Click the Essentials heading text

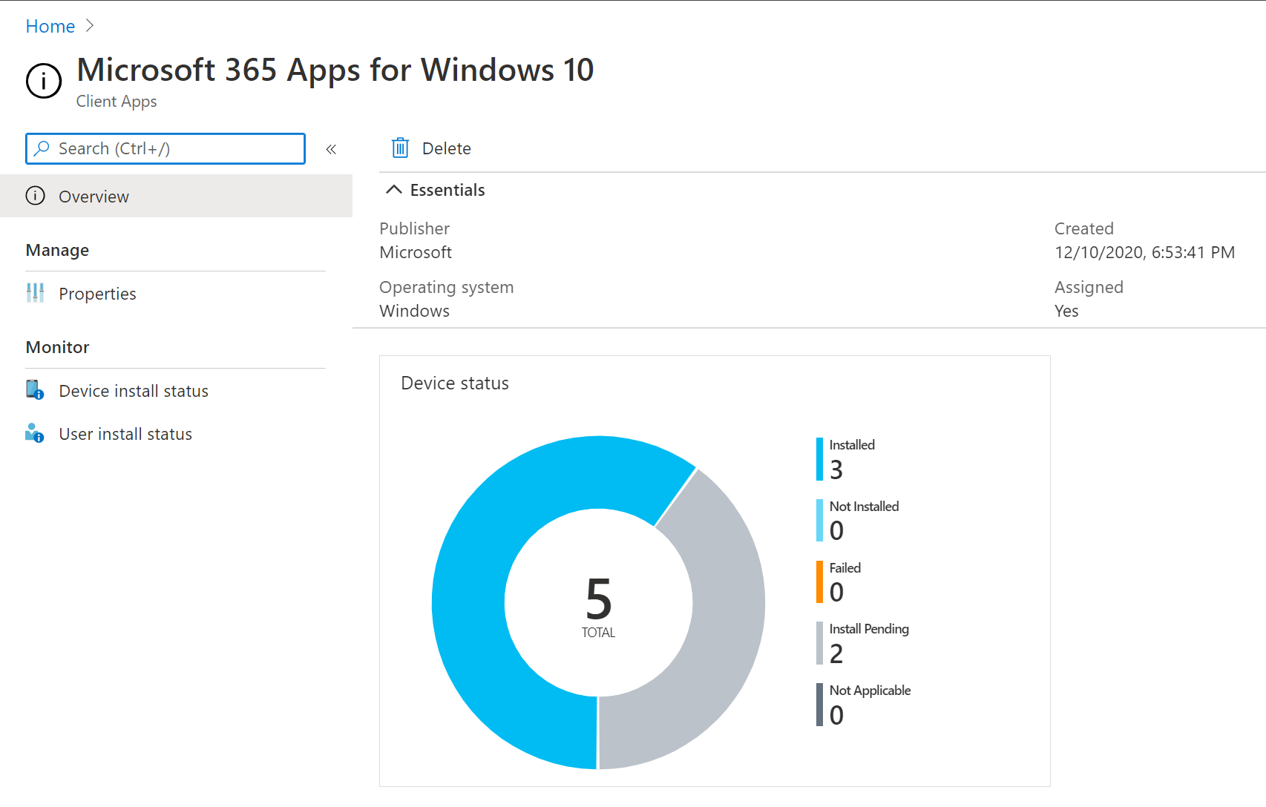point(447,190)
